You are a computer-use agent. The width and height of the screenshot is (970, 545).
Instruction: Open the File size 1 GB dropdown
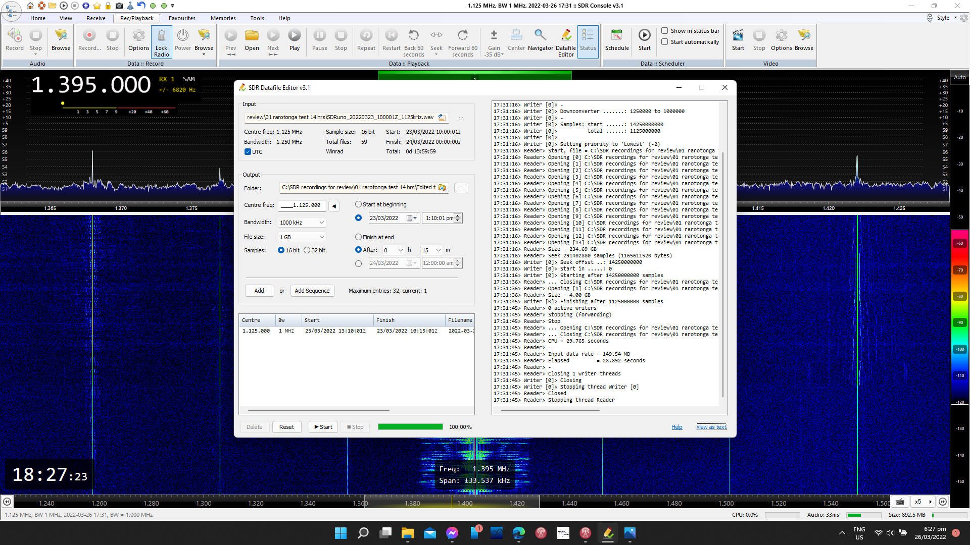[321, 237]
